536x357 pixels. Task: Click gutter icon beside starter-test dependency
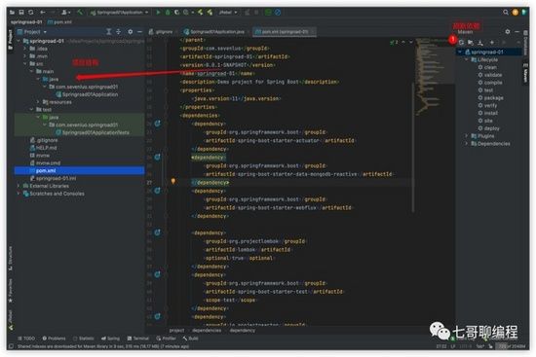(x=157, y=274)
